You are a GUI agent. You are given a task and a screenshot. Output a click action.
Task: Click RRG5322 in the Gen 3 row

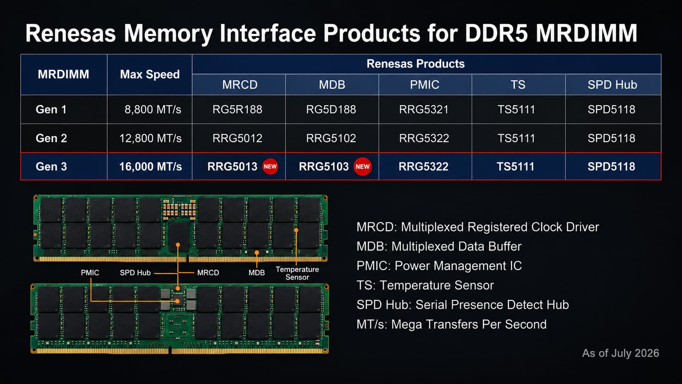(423, 167)
